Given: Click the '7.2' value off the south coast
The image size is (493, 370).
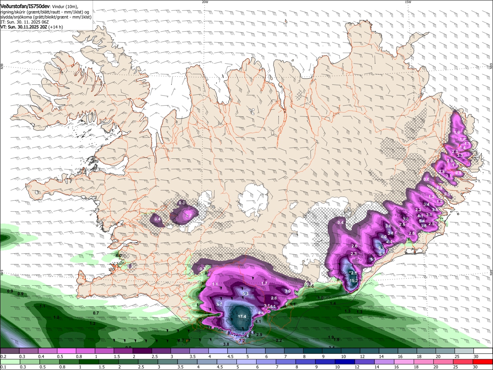Looking at the screenshot, I should (242, 341).
